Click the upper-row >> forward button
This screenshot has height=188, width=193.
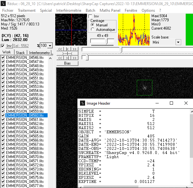point(74,49)
